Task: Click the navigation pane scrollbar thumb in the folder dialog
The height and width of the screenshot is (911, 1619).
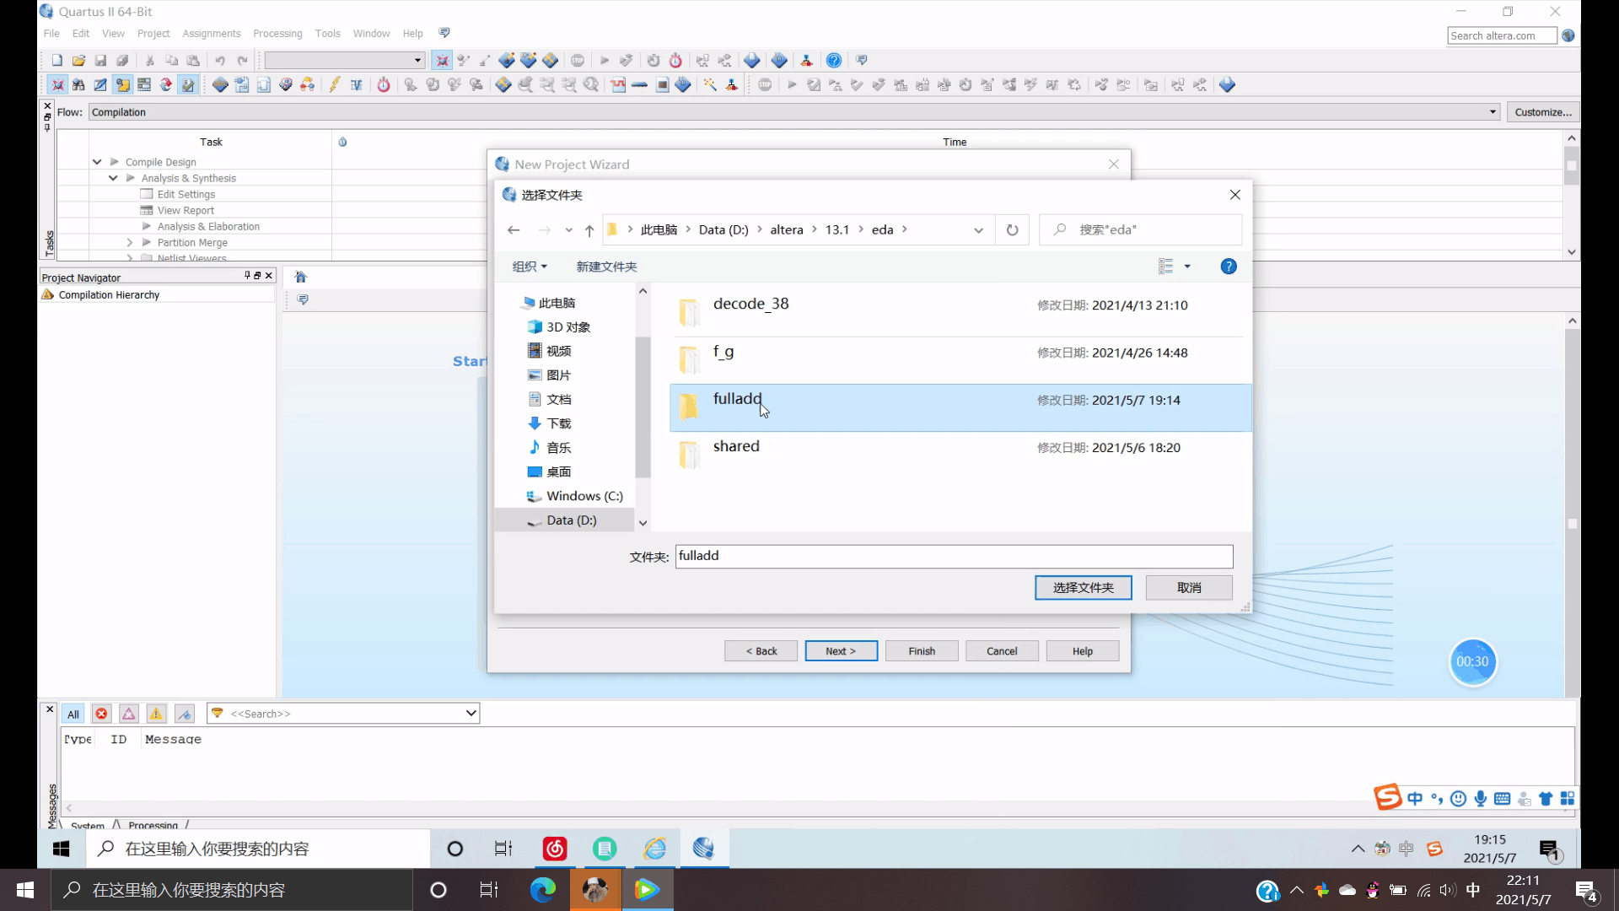Action: pos(643,407)
